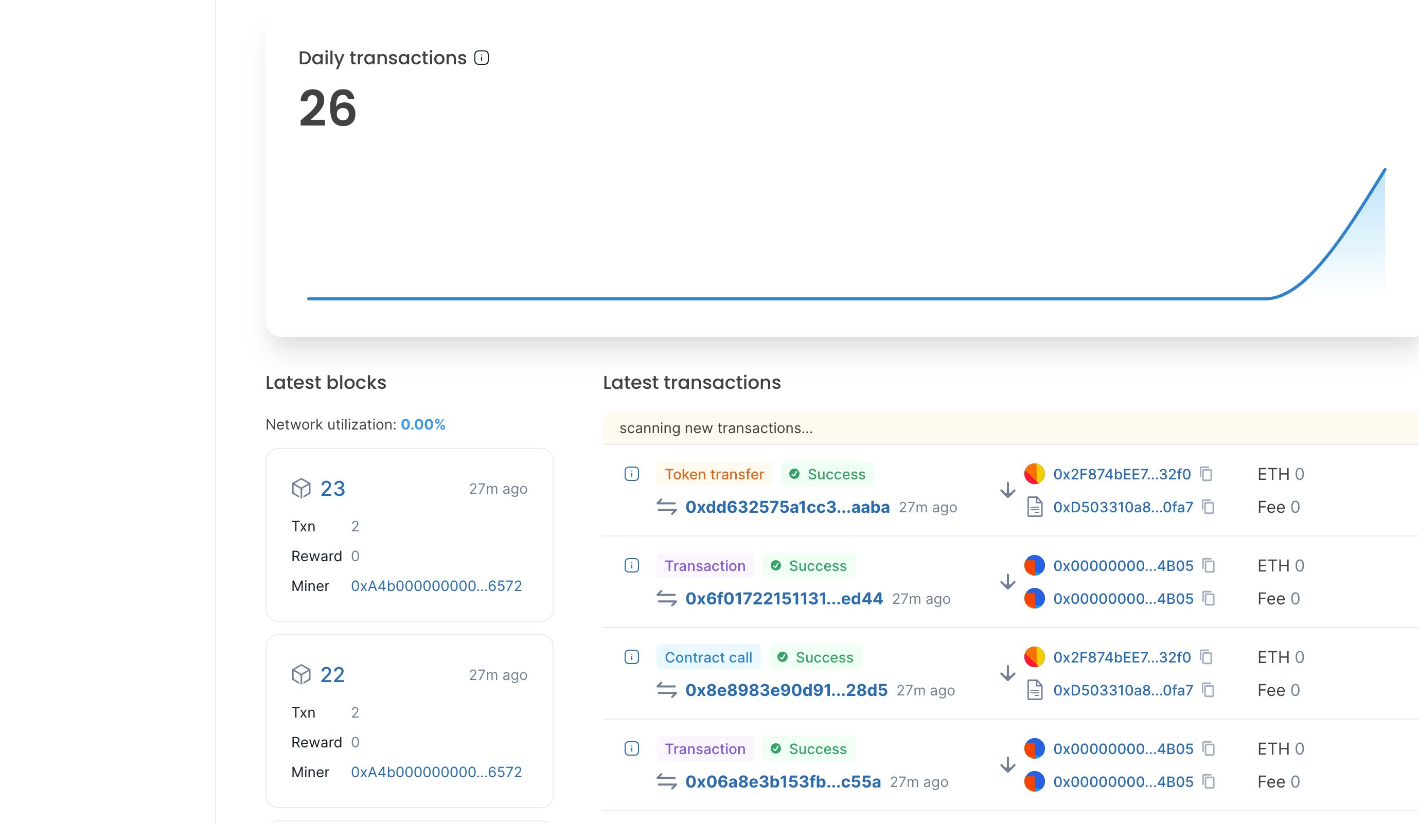This screenshot has width=1419, height=823.
Task: Click the daily transactions count 26
Action: (x=328, y=108)
